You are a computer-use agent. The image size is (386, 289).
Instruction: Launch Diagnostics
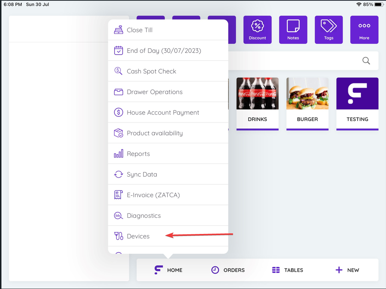(x=144, y=215)
